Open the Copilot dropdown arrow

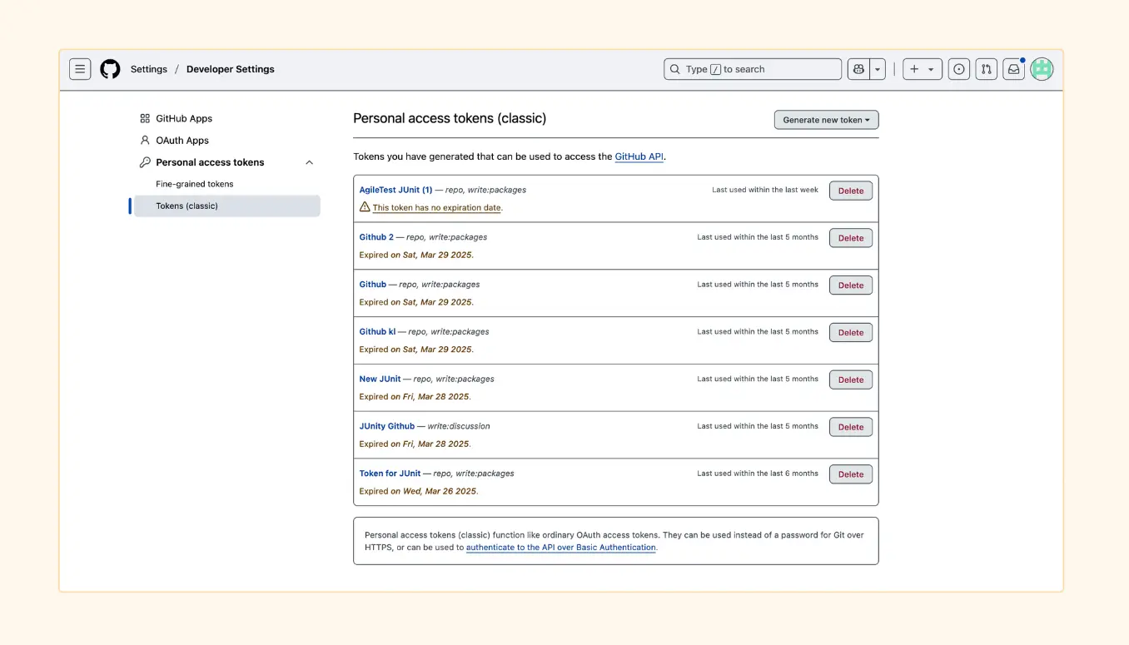pyautogui.click(x=878, y=69)
